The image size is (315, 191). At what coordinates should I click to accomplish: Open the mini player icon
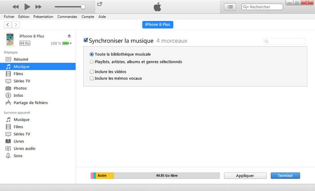pos(99,4)
